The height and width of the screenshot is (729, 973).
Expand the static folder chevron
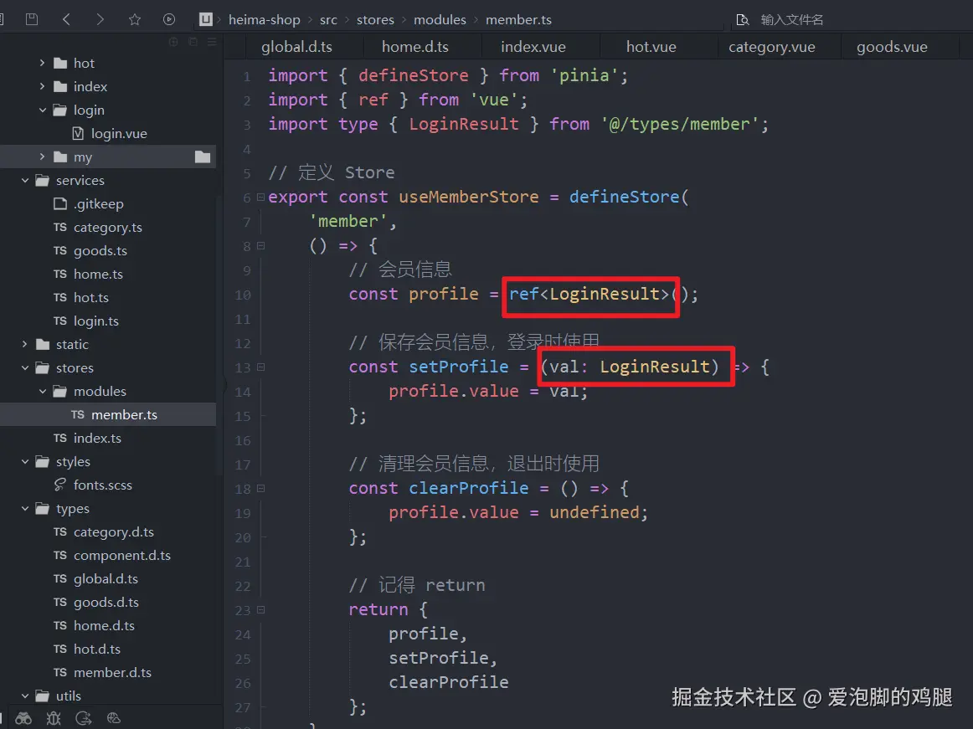25,344
